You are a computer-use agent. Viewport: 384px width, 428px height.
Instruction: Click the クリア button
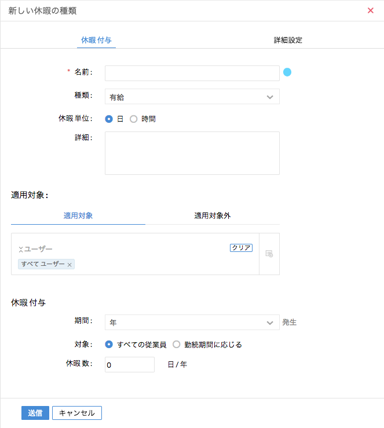click(241, 247)
